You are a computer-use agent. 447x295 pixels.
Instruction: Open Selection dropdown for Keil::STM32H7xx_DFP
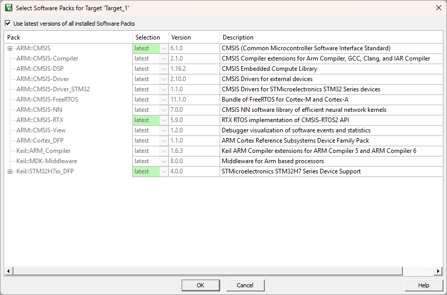click(x=164, y=171)
